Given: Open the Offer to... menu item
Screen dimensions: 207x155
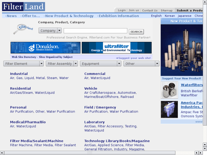Looking at the screenshot, I should pos(31,16).
